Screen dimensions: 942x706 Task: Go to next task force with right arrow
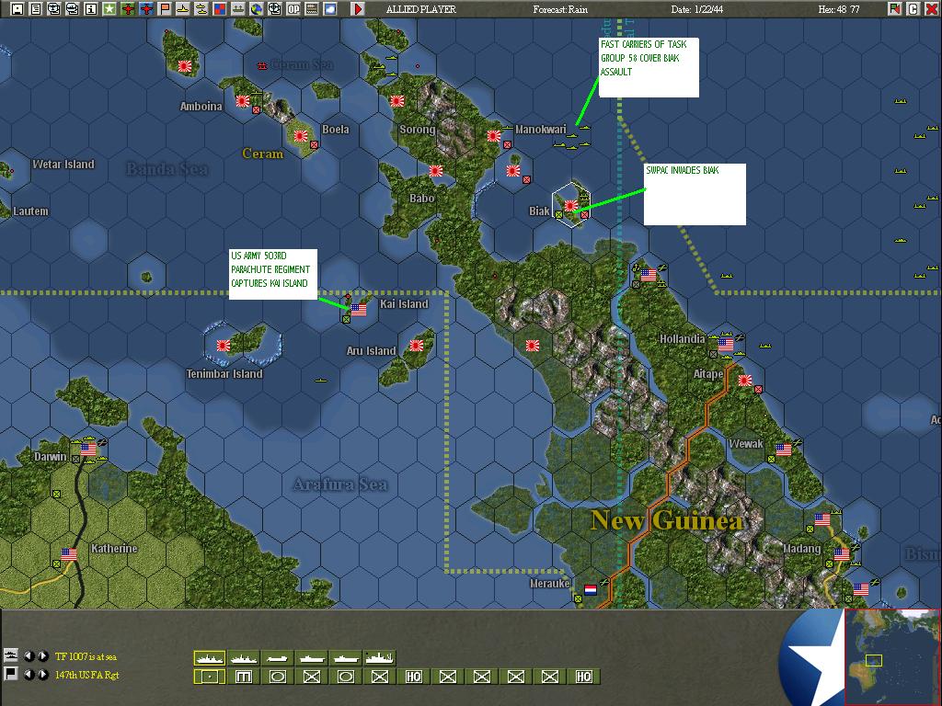(42, 656)
